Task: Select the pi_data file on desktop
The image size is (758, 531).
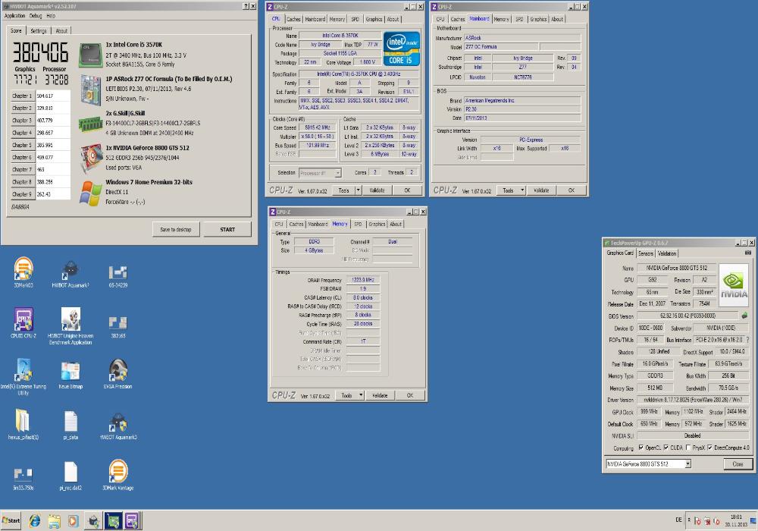Action: click(x=70, y=425)
